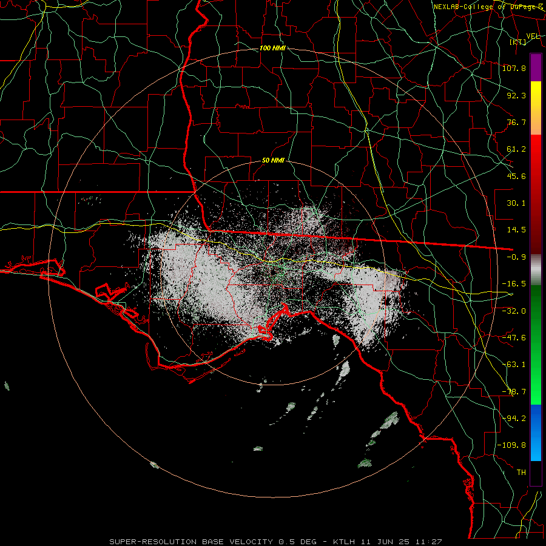This screenshot has width=546, height=546.
Task: Click the 0.5 DEG elevation text
Action: tap(297, 542)
